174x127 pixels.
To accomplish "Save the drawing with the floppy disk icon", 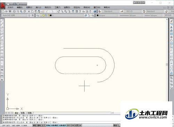I will point(10,11).
